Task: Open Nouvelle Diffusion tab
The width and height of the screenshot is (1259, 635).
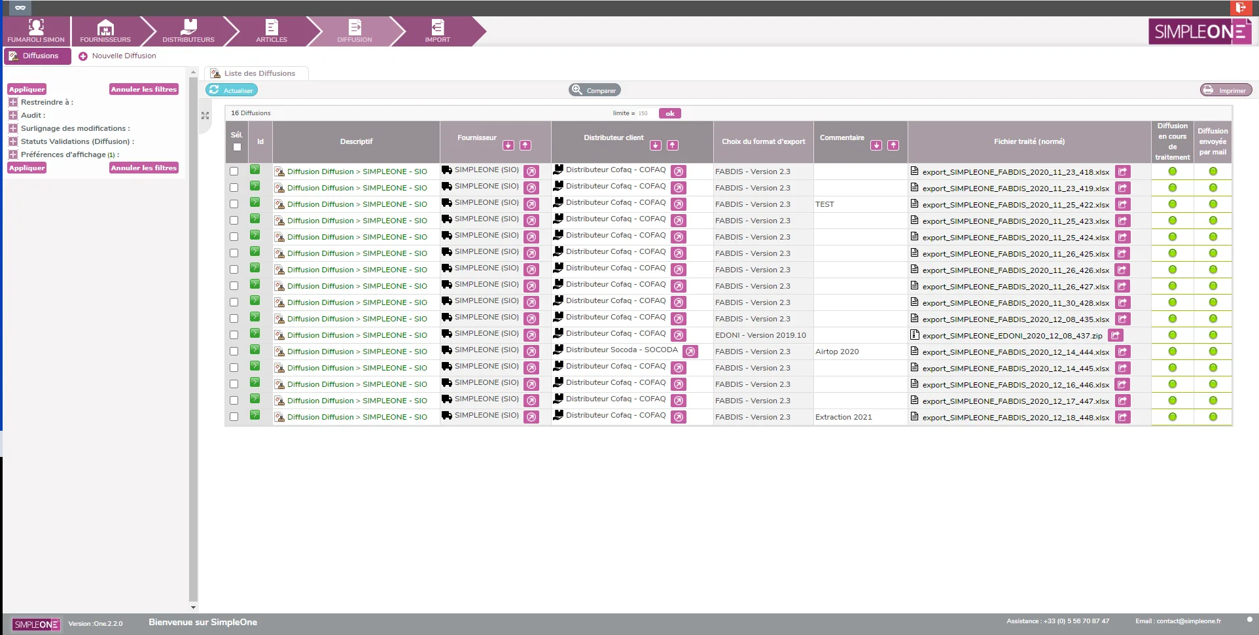Action: pyautogui.click(x=118, y=56)
